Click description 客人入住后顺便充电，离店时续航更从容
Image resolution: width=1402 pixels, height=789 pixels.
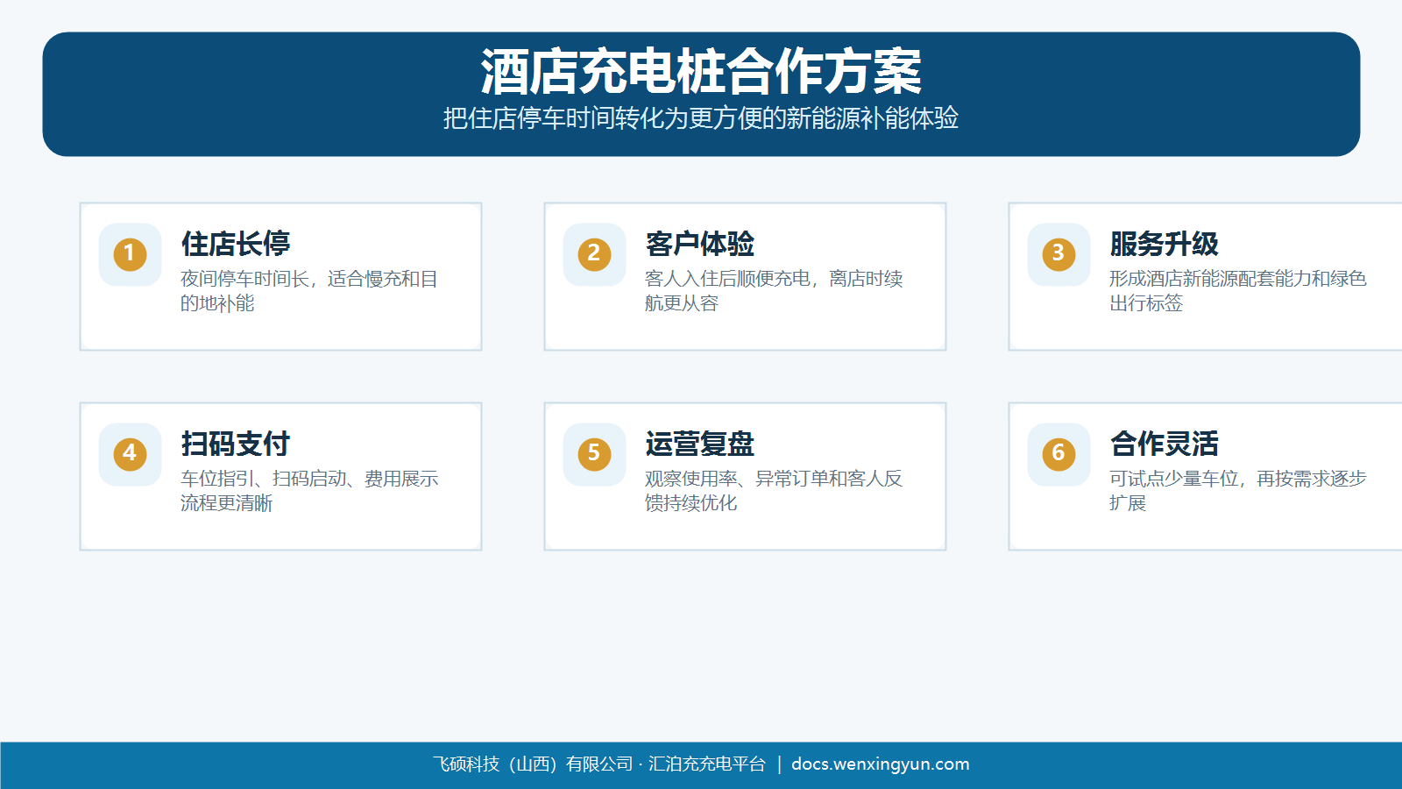[774, 291]
